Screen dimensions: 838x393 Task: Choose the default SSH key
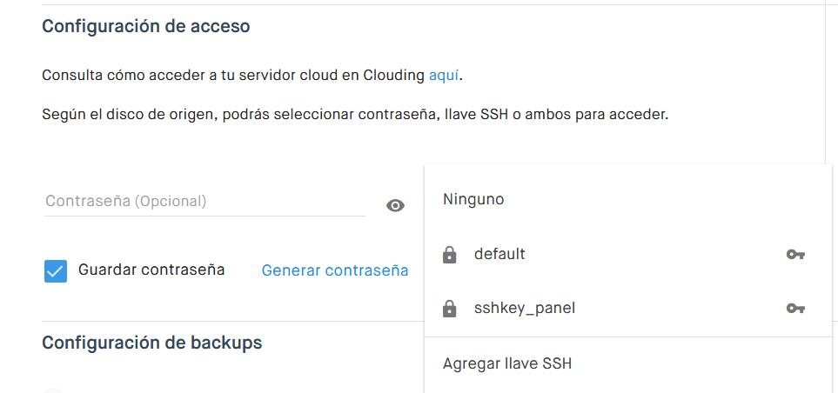pyautogui.click(x=499, y=255)
